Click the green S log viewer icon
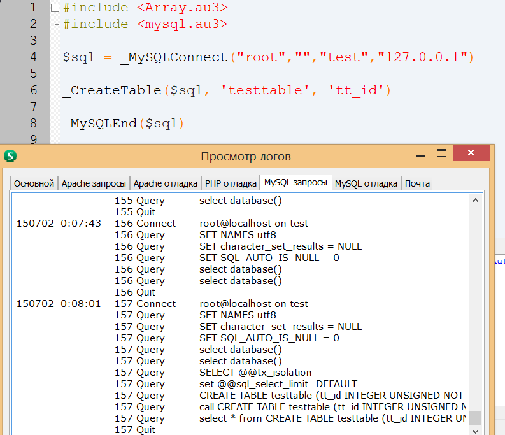This screenshot has width=505, height=435. (10, 156)
